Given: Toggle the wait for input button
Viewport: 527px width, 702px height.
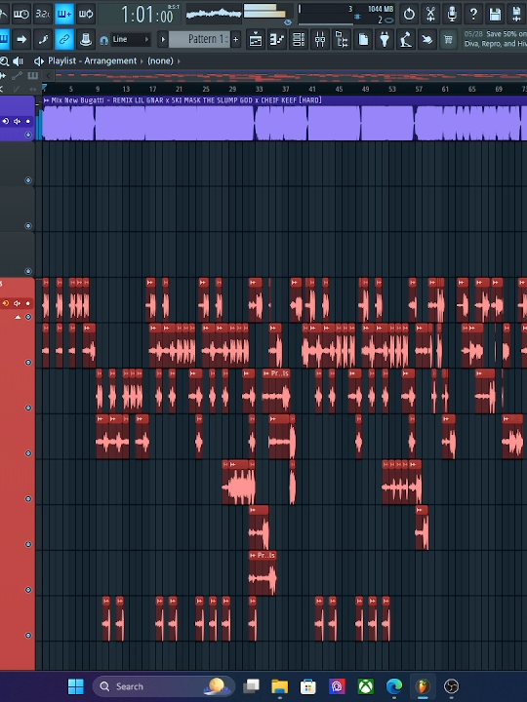Looking at the screenshot, I should tap(21, 14).
